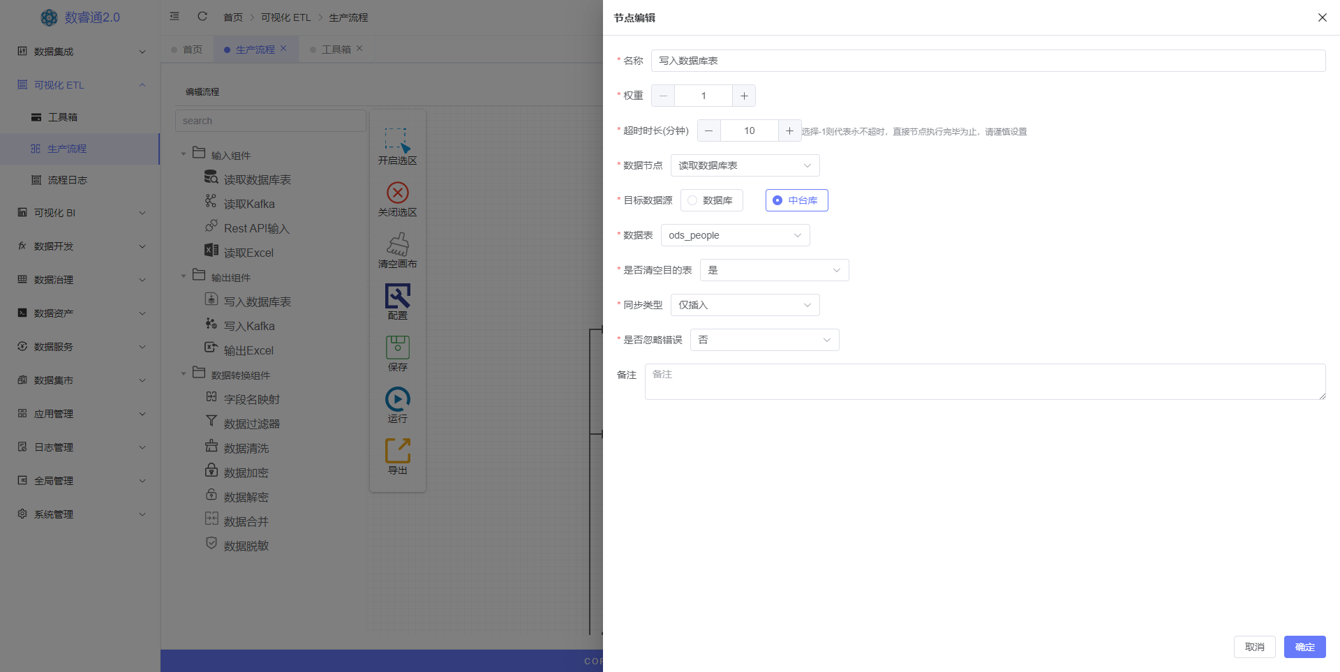Click the 开启选区 selection tool icon
The width and height of the screenshot is (1340, 672).
tap(397, 140)
